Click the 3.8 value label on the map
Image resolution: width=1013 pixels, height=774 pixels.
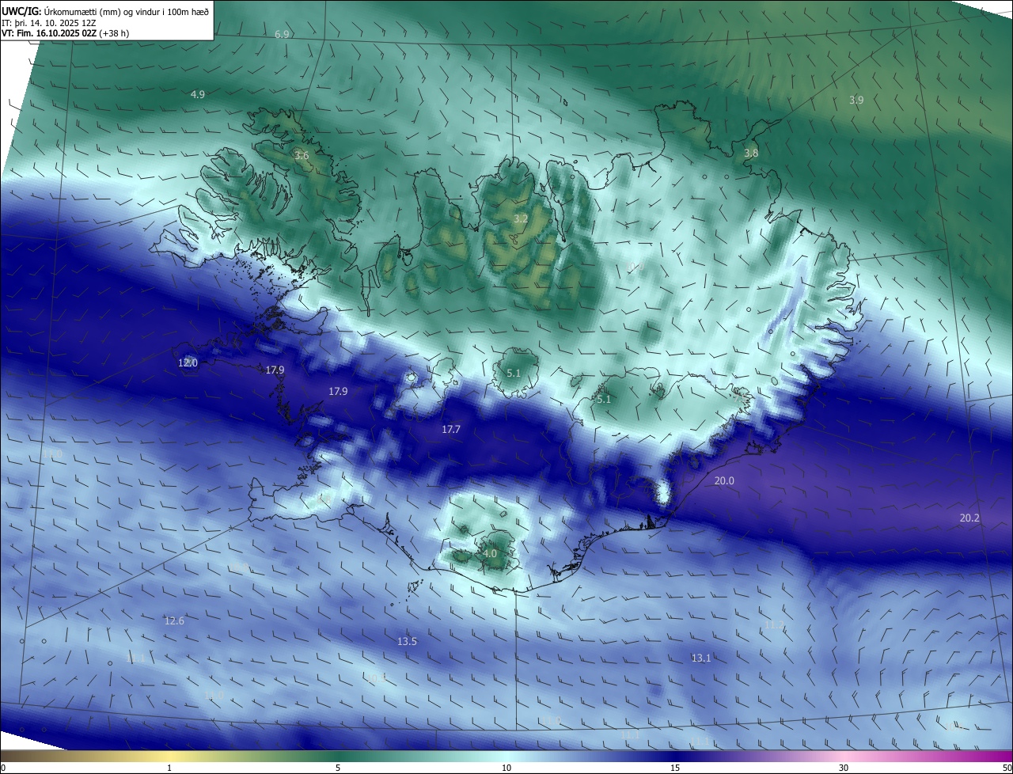pos(751,153)
